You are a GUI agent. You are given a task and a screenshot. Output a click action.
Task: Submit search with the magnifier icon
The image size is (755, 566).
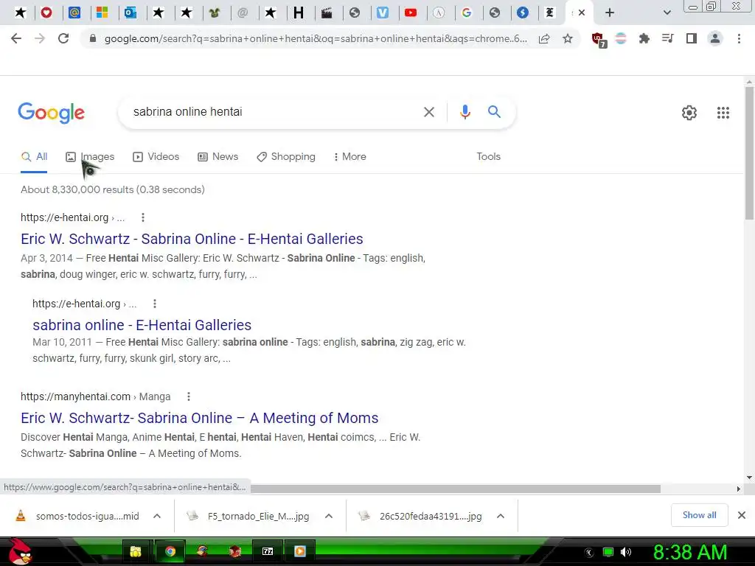[494, 112]
